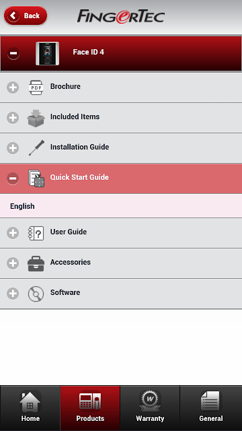Click the Accessories toolbox icon
This screenshot has width=242, height=431.
pyautogui.click(x=36, y=264)
